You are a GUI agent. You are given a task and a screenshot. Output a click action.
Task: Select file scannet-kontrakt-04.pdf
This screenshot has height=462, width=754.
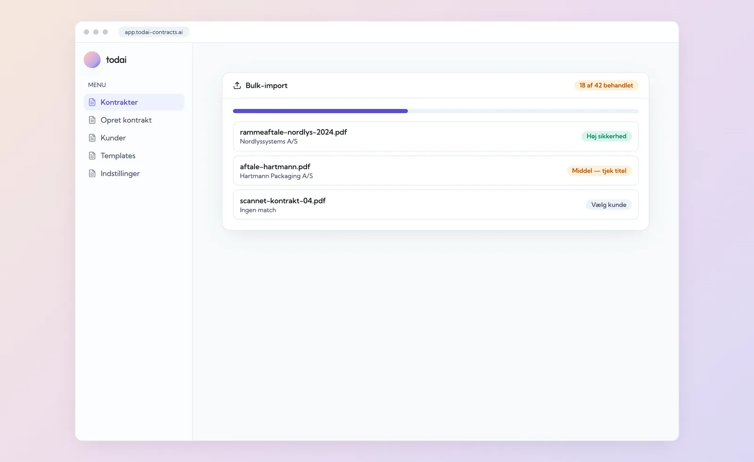click(283, 200)
